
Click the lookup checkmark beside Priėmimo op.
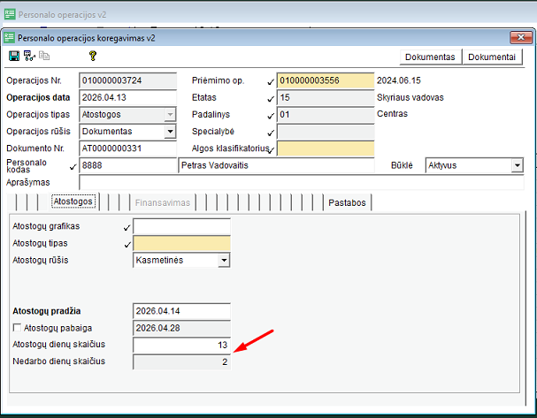271,81
